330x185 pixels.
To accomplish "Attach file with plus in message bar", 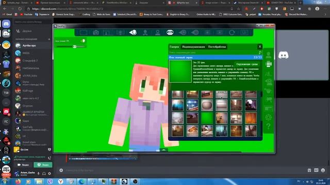I will [x=61, y=170].
